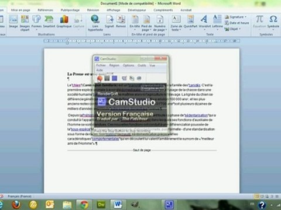This screenshot has height=210, width=281.
Task: Follow the 'canidés' hyperlink in the document
Action: point(194,85)
